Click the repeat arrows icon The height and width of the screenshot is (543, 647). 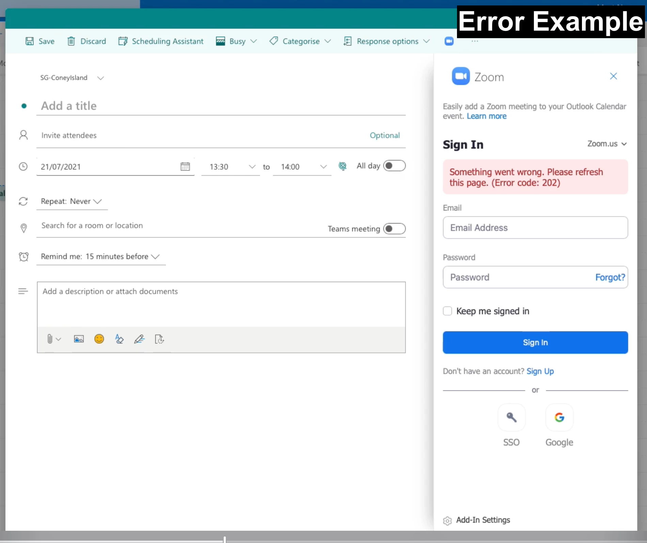click(x=23, y=201)
